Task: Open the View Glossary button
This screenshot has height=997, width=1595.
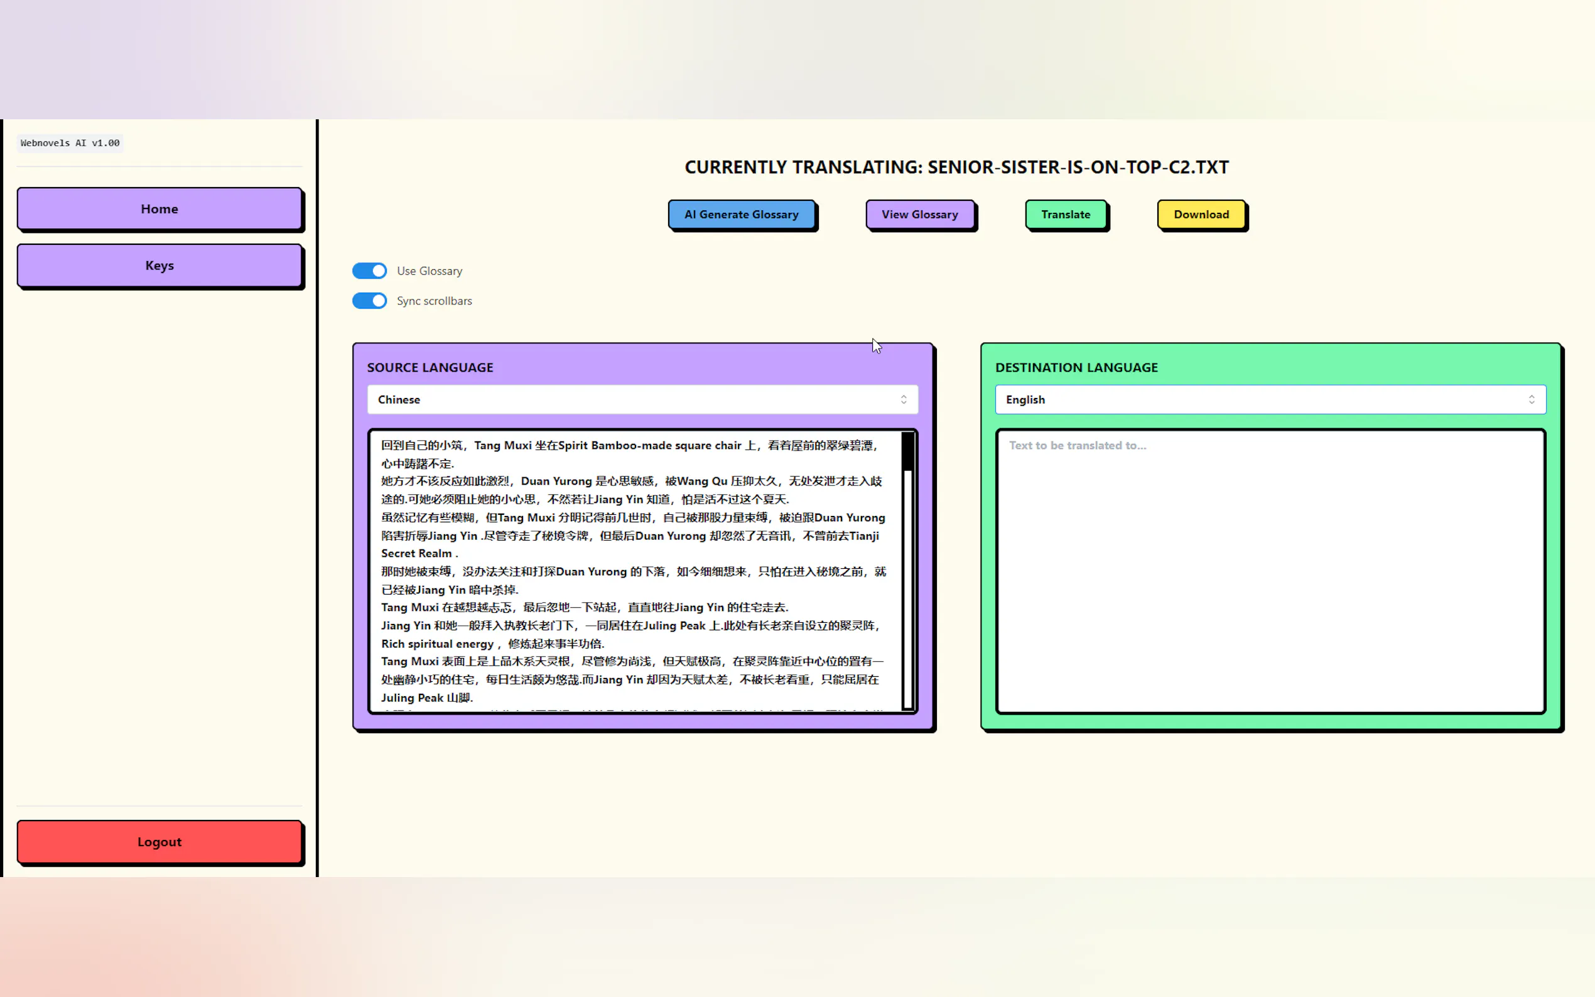Action: coord(919,214)
